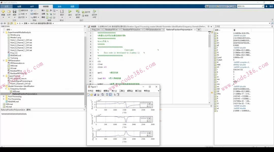Collapse the ExperimentalModalAnalysis folder
This screenshot has height=152, width=274.
[4, 32]
